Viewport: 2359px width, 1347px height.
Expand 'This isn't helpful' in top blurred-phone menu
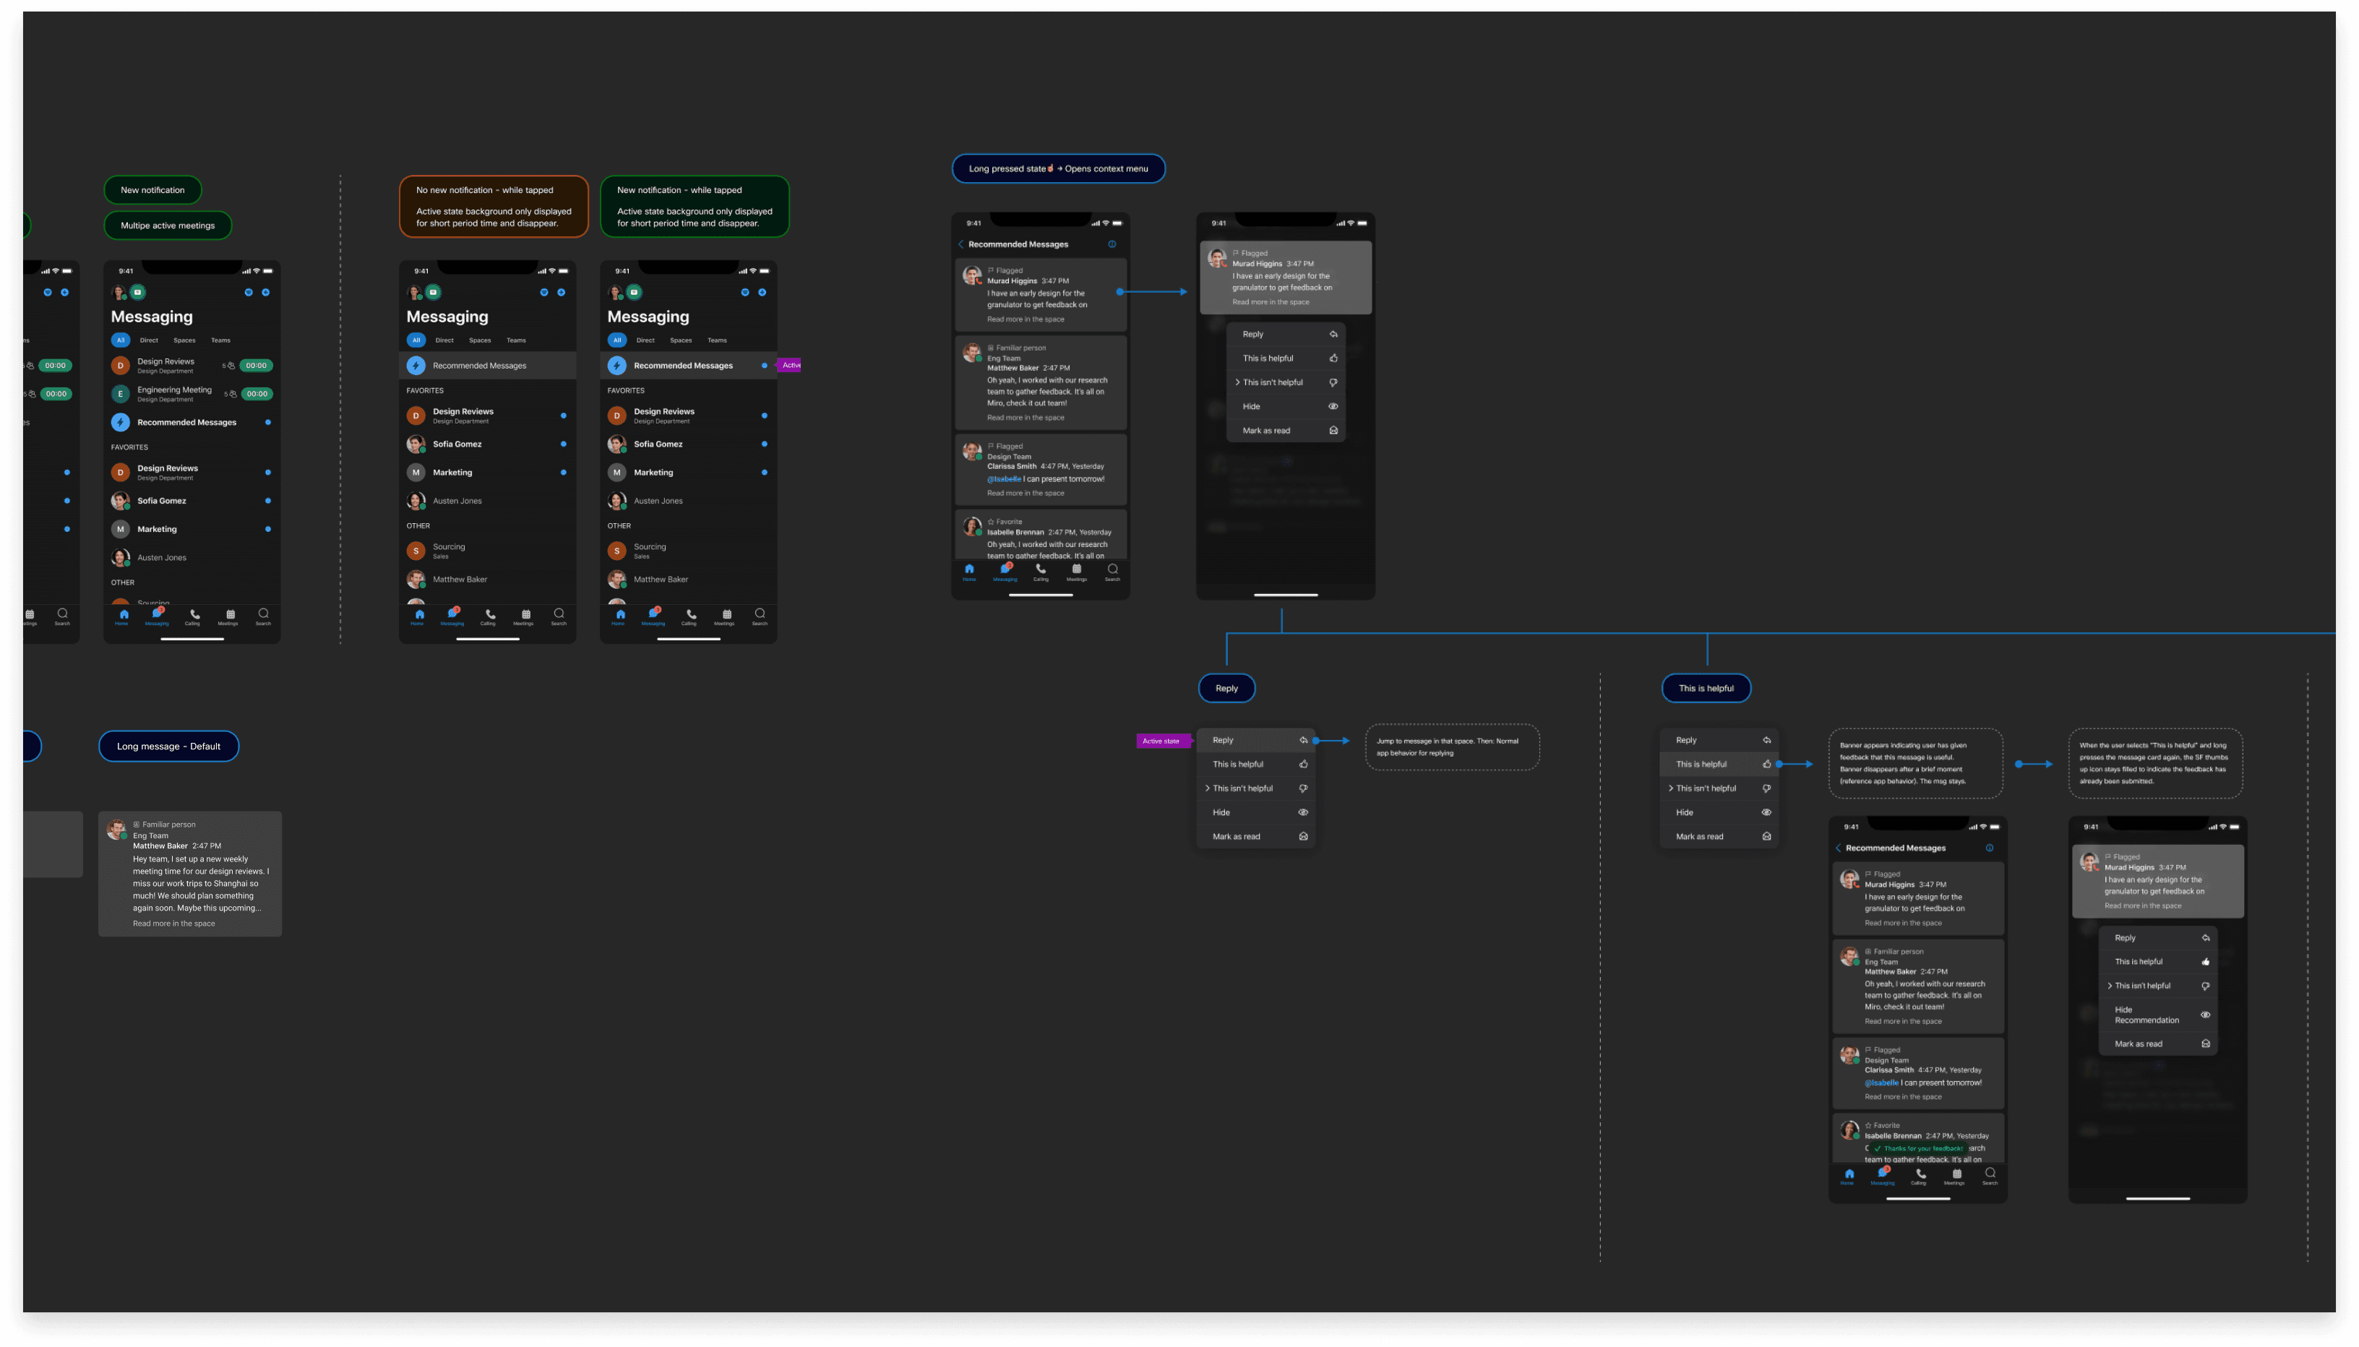(x=1238, y=382)
